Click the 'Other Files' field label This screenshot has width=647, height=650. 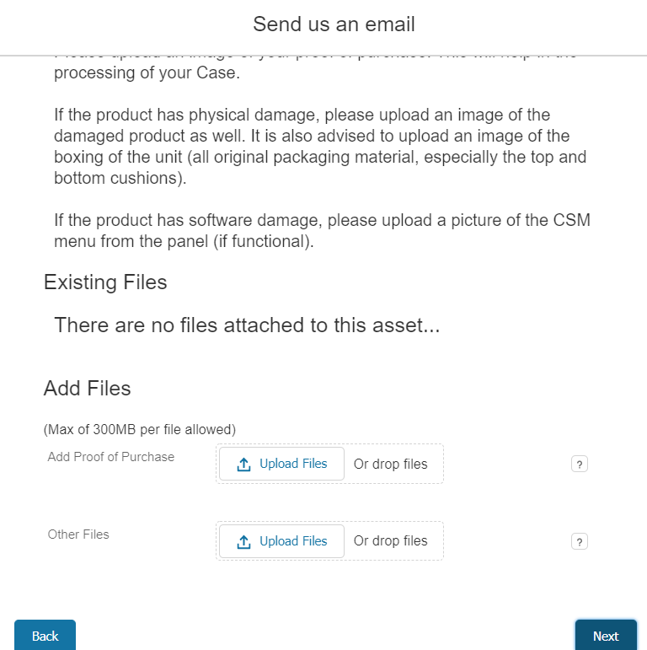tap(78, 535)
